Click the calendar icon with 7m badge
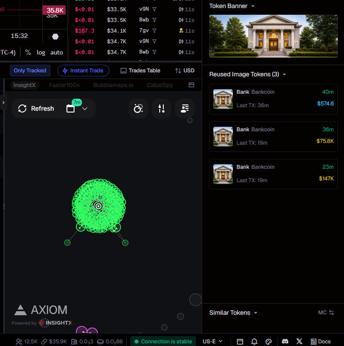 coord(70,108)
